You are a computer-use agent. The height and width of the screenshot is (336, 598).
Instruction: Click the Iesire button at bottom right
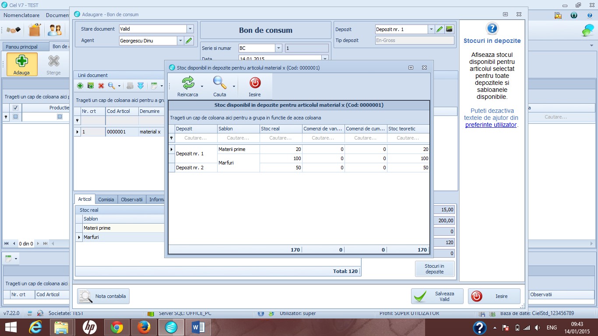coord(494,296)
